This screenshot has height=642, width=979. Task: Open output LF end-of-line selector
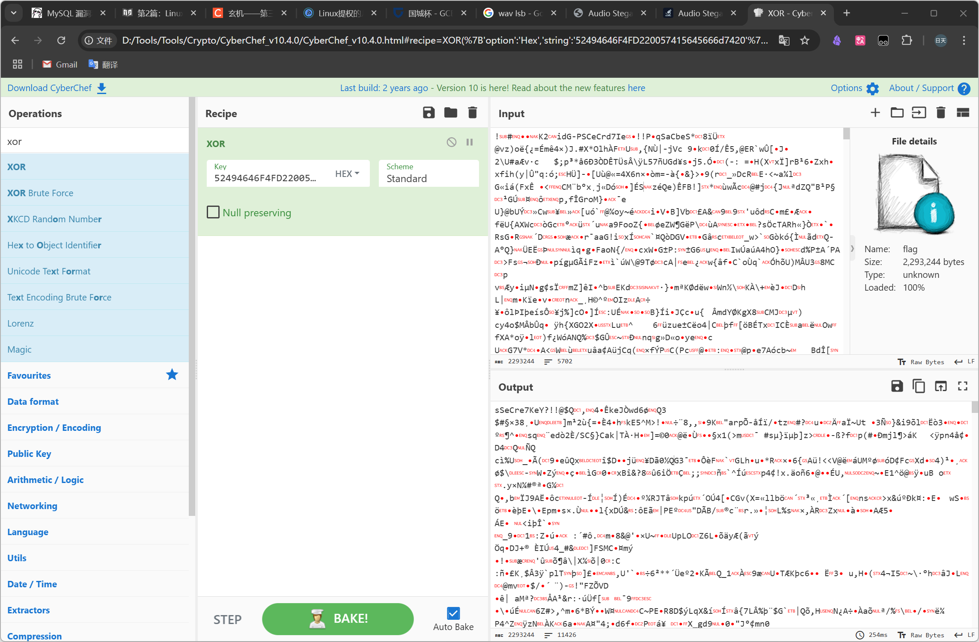[x=964, y=635]
